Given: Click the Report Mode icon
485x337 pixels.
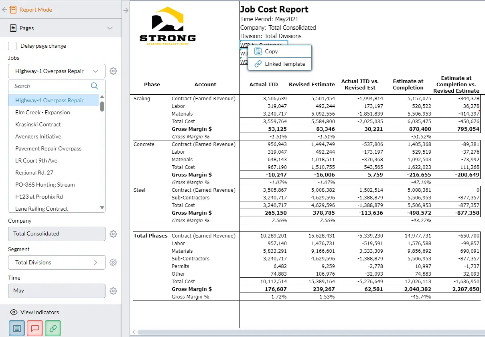Looking at the screenshot, I should click(x=13, y=10).
